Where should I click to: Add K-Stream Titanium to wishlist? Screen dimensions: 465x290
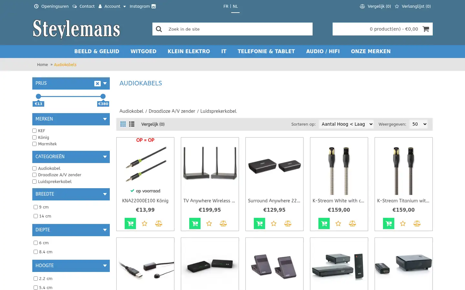pos(403,223)
